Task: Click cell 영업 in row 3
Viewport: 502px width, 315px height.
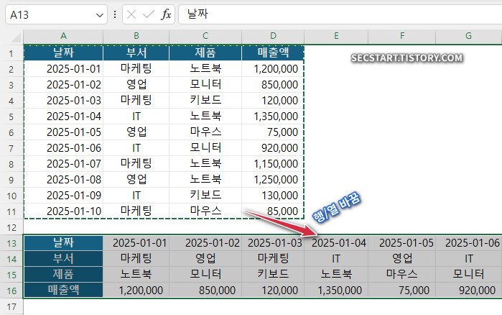Action: point(136,85)
